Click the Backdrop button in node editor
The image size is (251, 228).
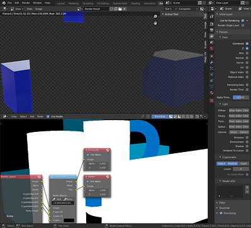[x=160, y=116]
